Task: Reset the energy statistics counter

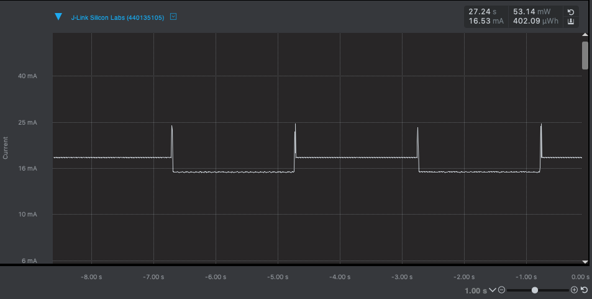Action: tap(571, 12)
